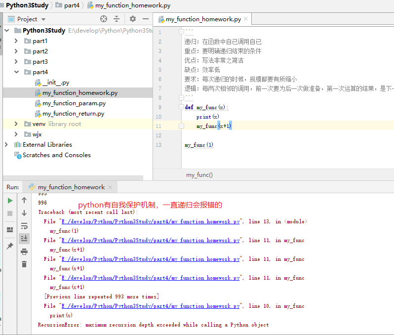Close the my_function_homework Run tab

pos(111,187)
